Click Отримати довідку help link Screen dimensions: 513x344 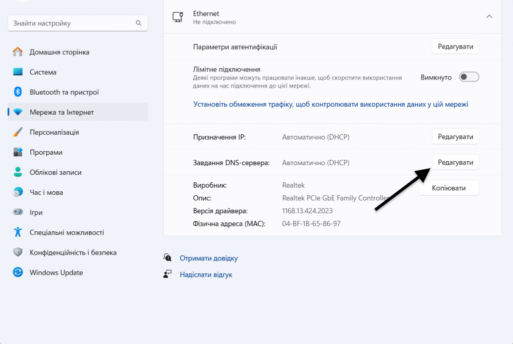(208, 258)
